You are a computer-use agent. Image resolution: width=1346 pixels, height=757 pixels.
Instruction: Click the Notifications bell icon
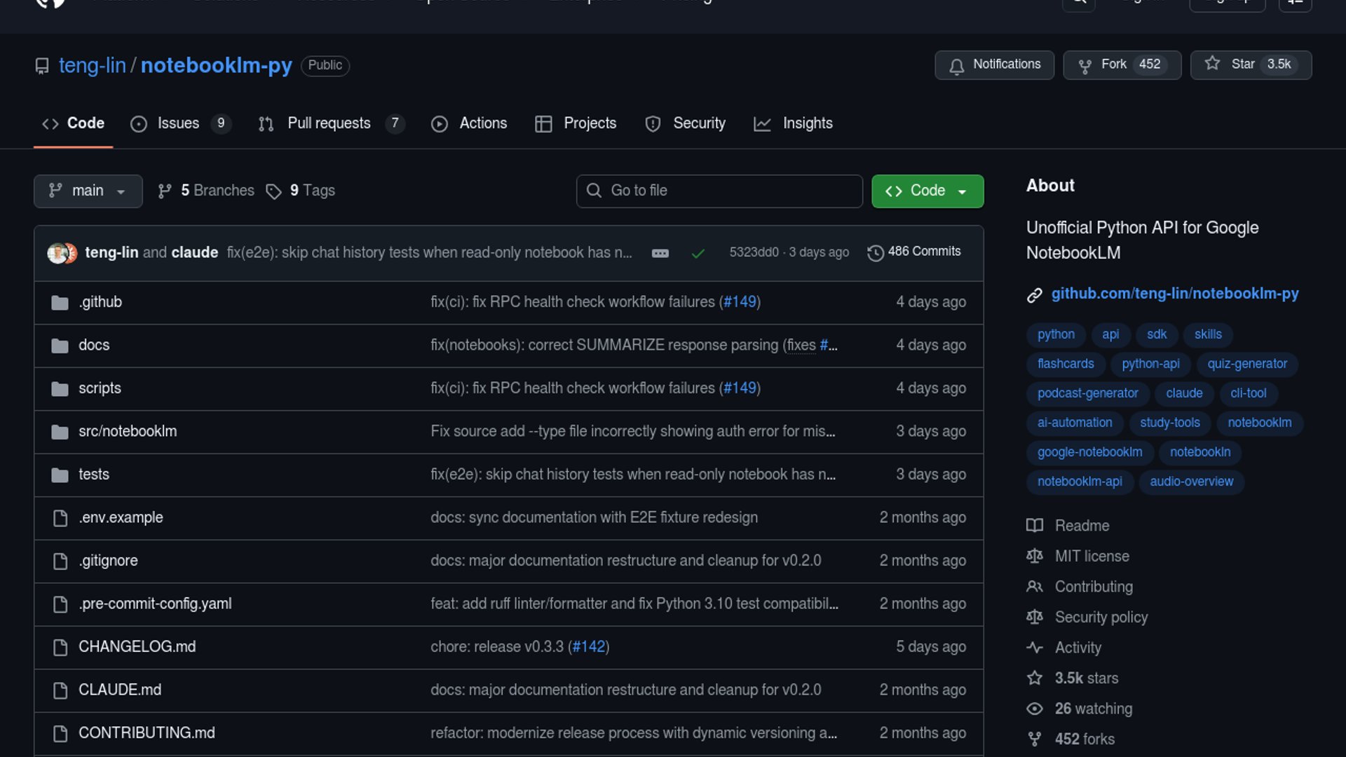[x=956, y=65]
